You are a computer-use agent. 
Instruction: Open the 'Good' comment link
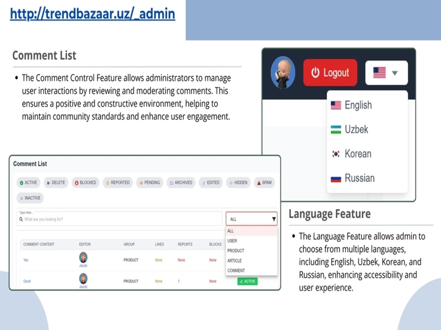[27, 281]
